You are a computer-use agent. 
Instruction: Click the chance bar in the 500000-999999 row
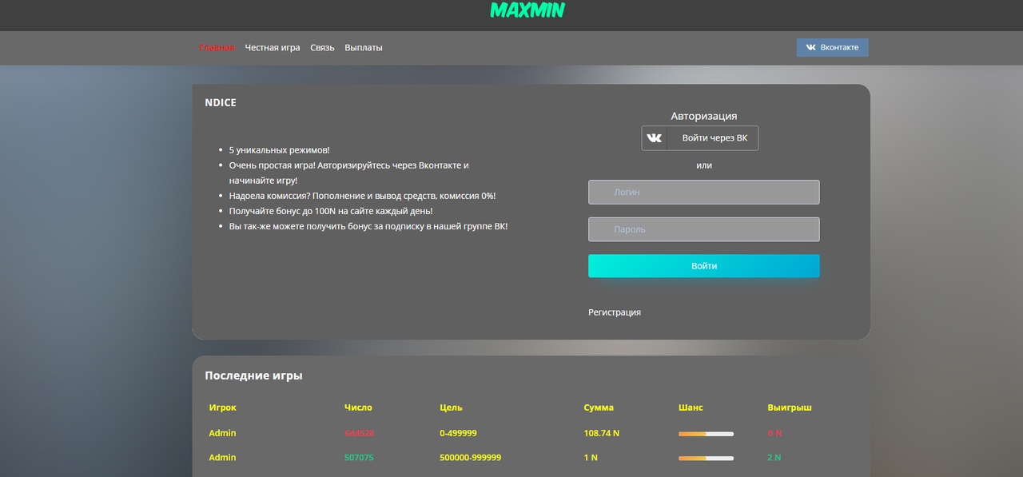pyautogui.click(x=706, y=459)
